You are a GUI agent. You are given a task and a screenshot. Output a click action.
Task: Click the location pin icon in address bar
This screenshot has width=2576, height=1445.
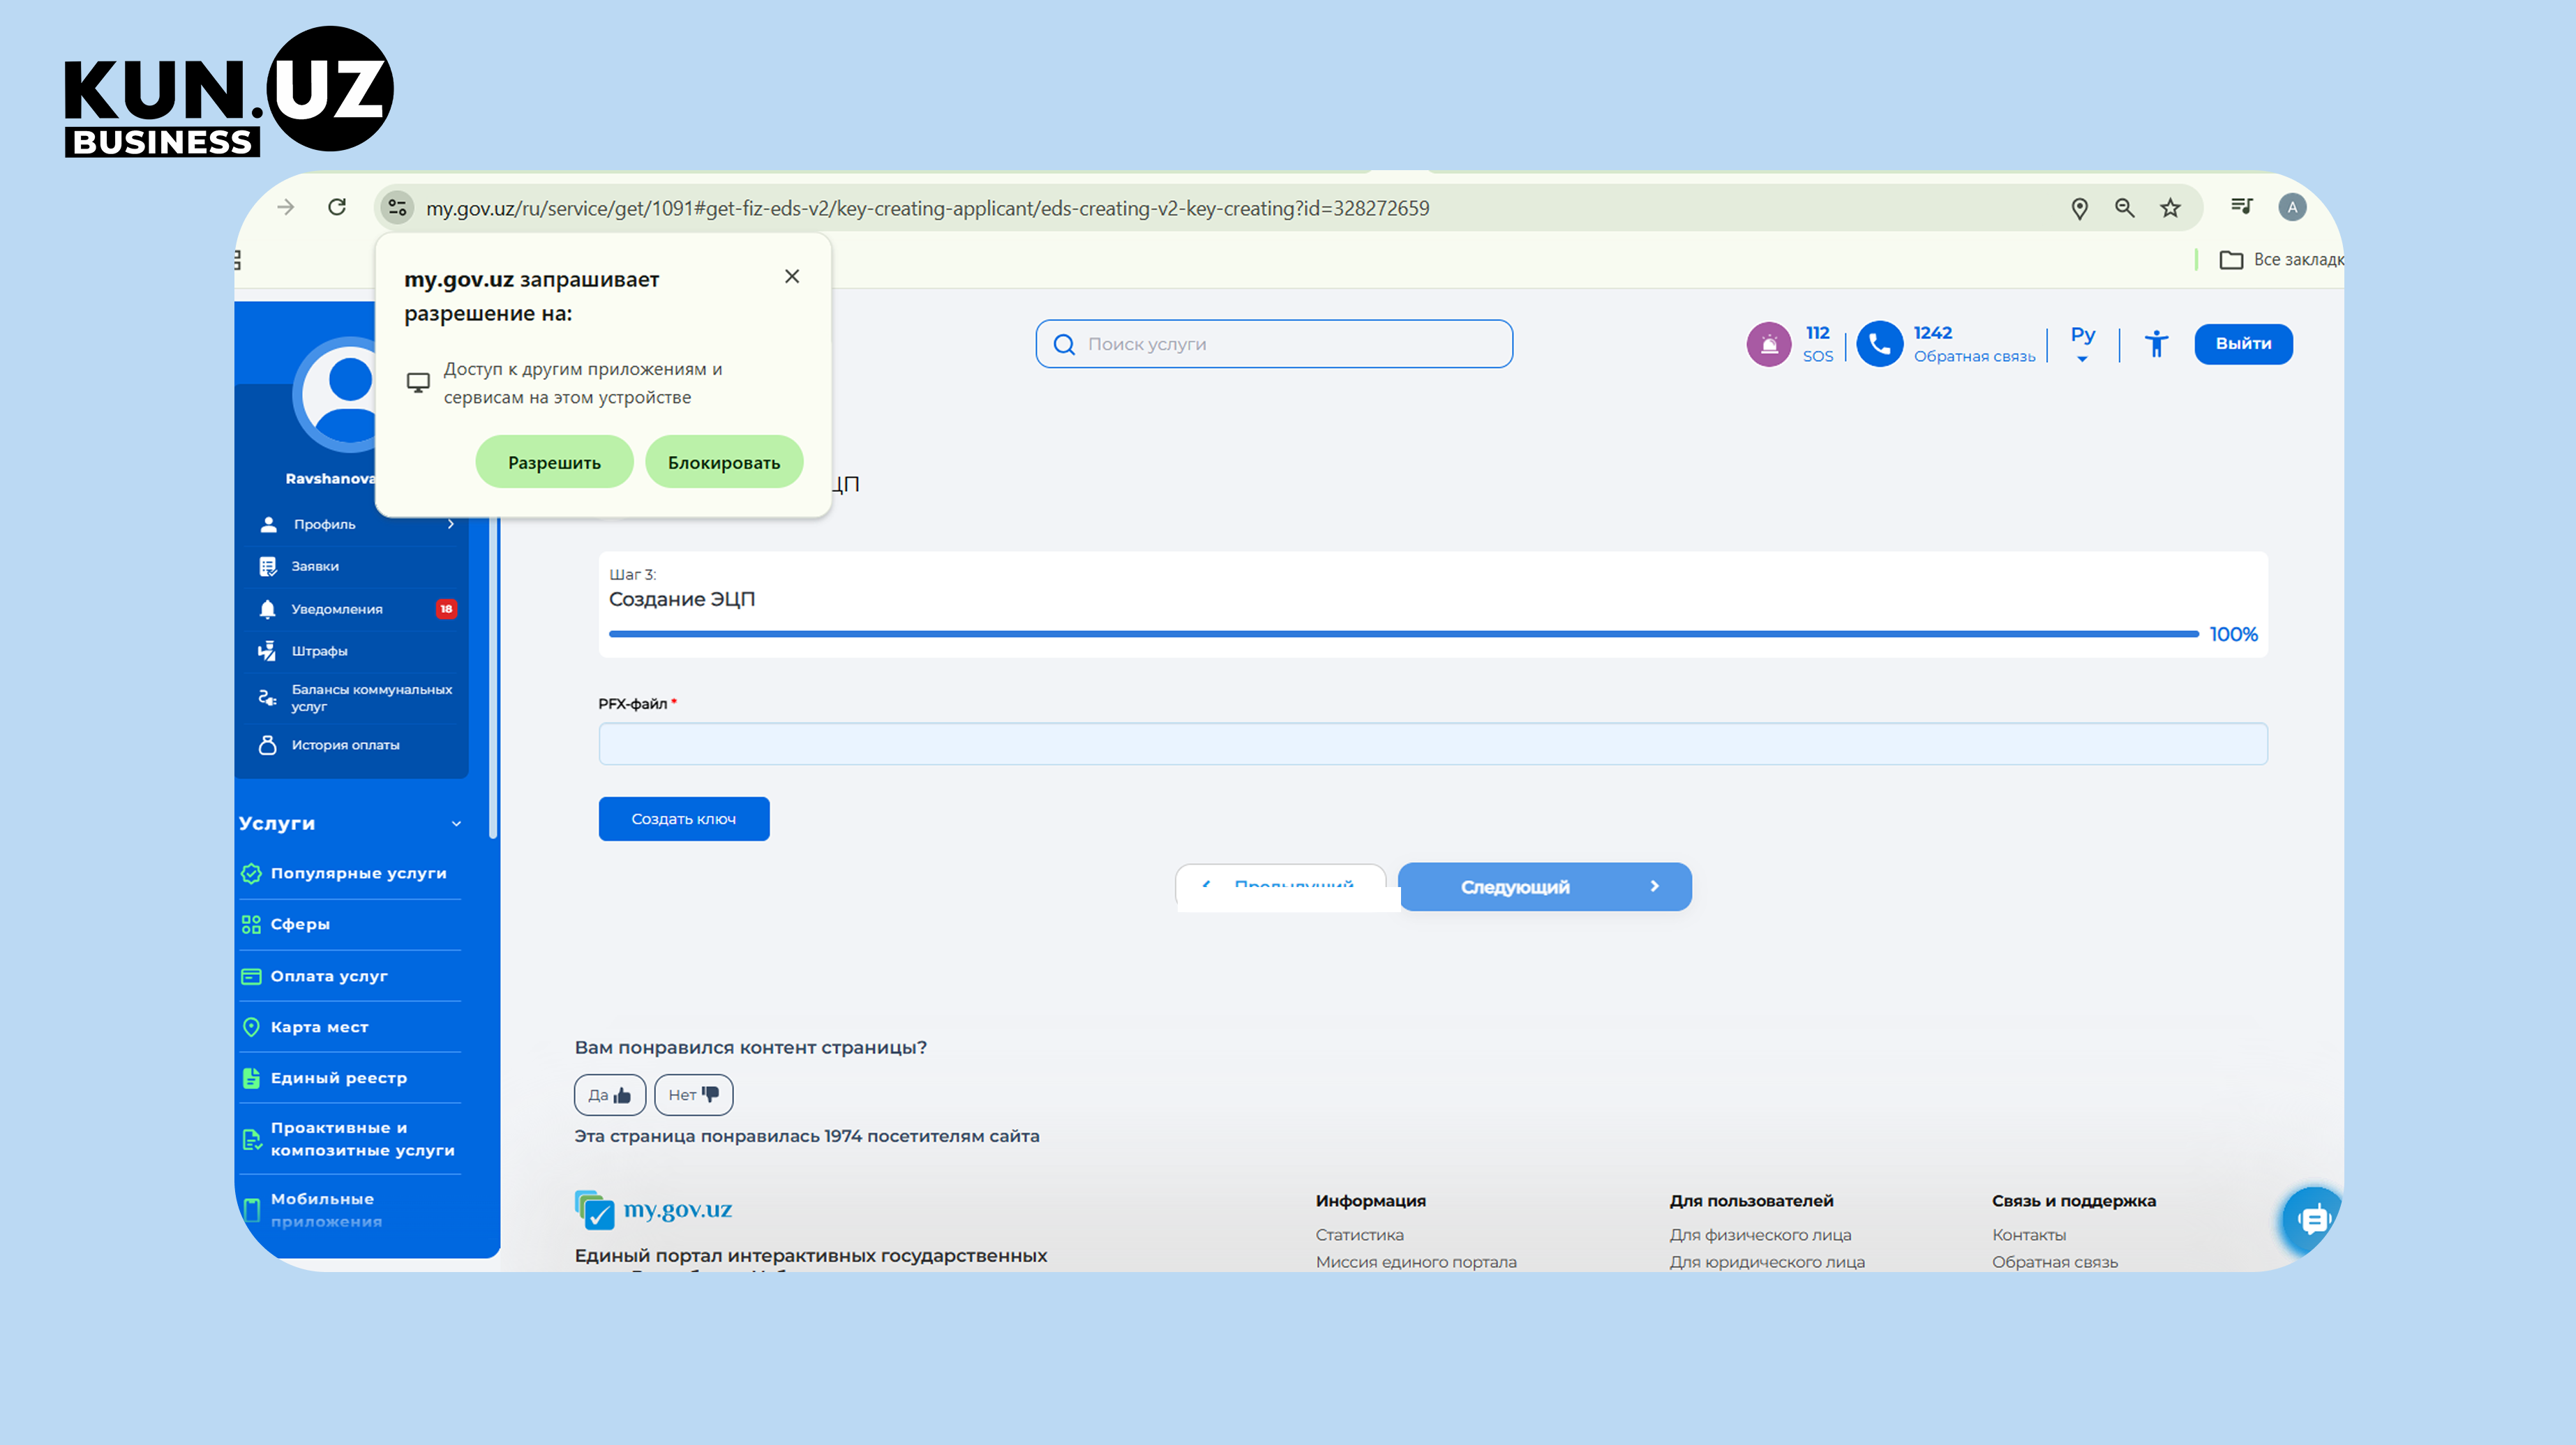pyautogui.click(x=2079, y=208)
